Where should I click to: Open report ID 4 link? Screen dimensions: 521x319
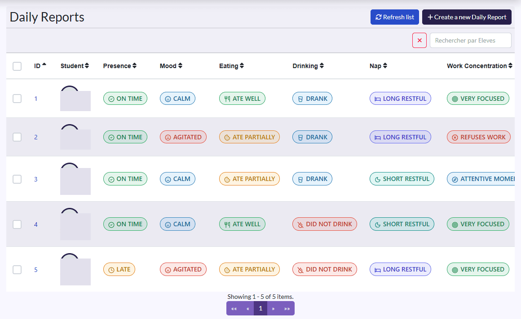pyautogui.click(x=36, y=224)
